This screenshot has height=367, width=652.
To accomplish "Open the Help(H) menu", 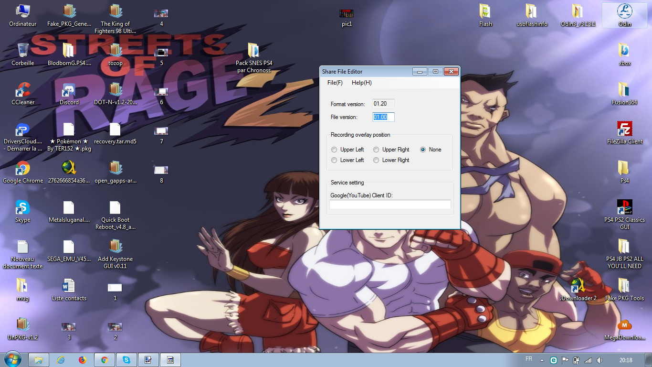I will click(361, 83).
